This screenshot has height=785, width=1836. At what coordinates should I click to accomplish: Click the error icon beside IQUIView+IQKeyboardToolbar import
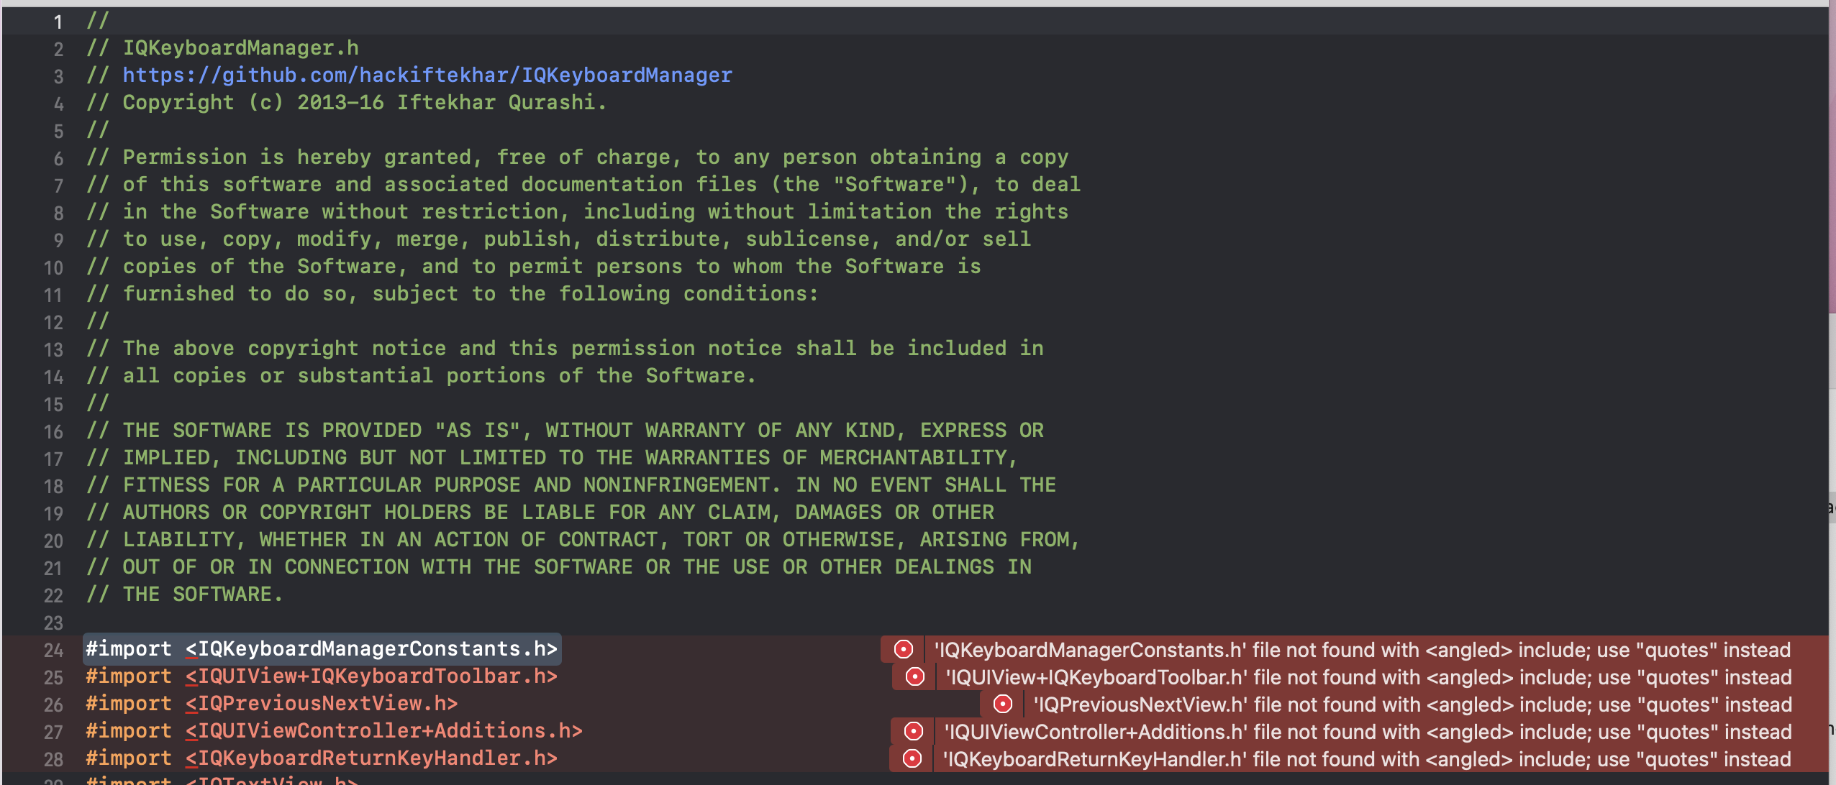coord(914,676)
